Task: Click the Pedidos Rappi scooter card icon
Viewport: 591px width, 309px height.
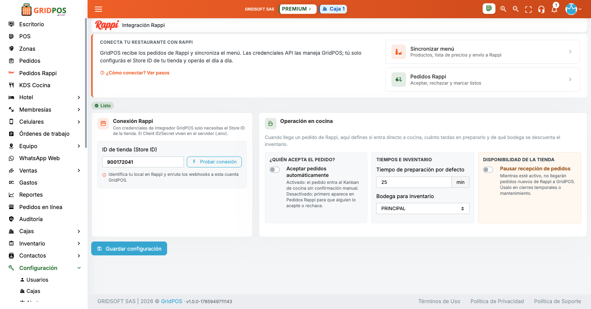Action: (399, 80)
